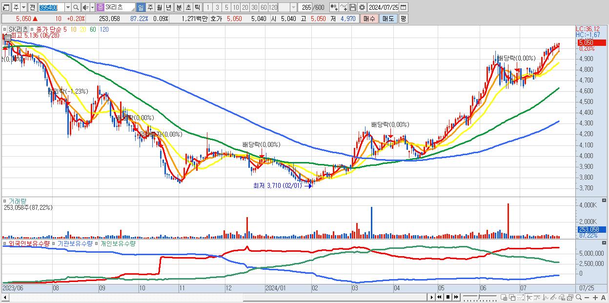The width and height of the screenshot is (609, 303).
Task: Click the 거래량 volume panel label
Action: point(18,201)
